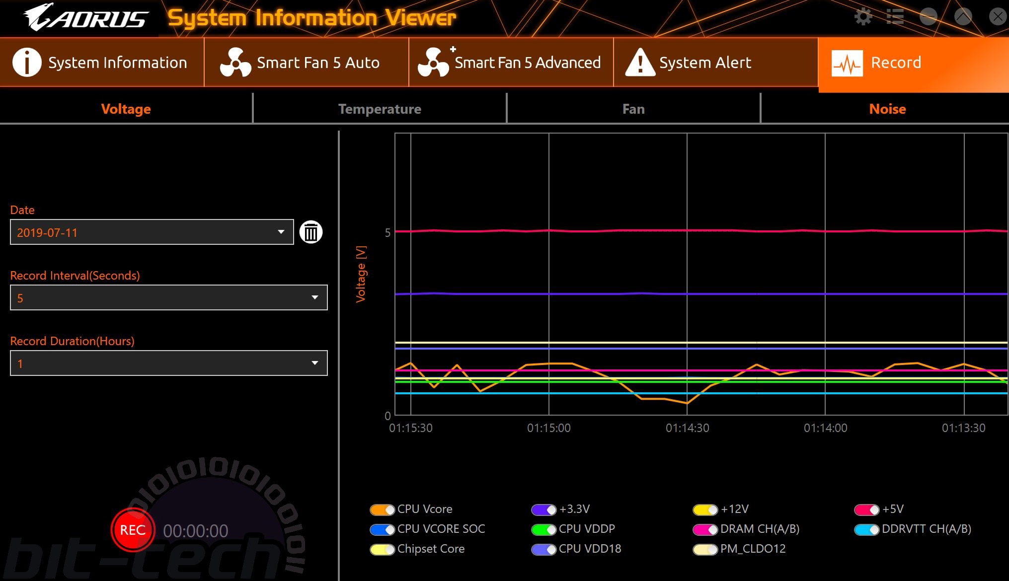This screenshot has width=1009, height=581.
Task: Toggle the DRAM CH(A/B) graph line
Action: pos(705,529)
